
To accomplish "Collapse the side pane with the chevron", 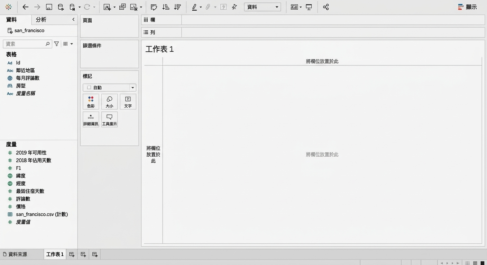I will pyautogui.click(x=73, y=20).
